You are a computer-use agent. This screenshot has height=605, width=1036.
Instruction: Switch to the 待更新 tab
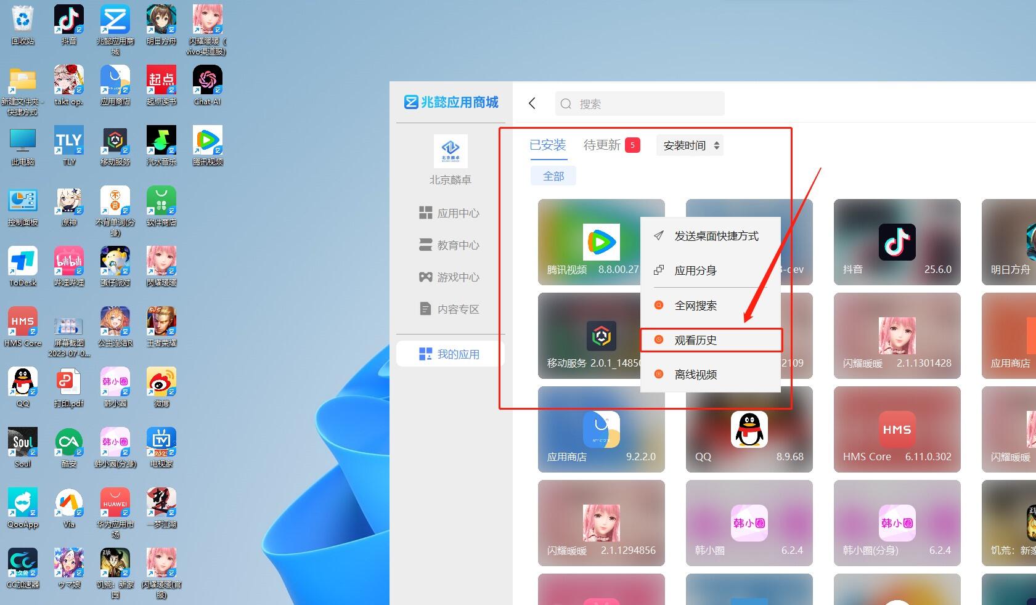coord(602,145)
